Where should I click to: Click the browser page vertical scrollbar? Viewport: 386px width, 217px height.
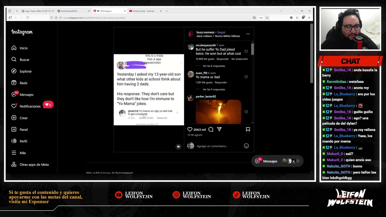[x=312, y=53]
